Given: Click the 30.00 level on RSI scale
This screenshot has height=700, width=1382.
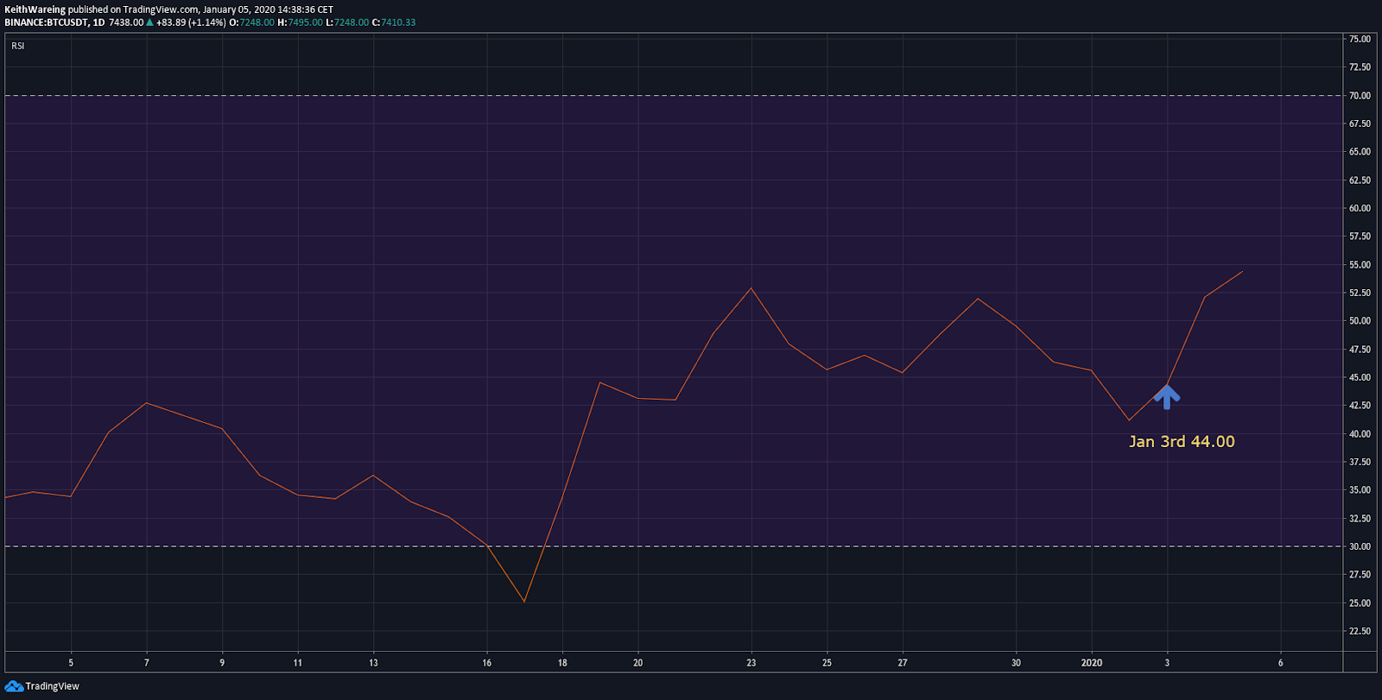Looking at the screenshot, I should click(x=1360, y=546).
